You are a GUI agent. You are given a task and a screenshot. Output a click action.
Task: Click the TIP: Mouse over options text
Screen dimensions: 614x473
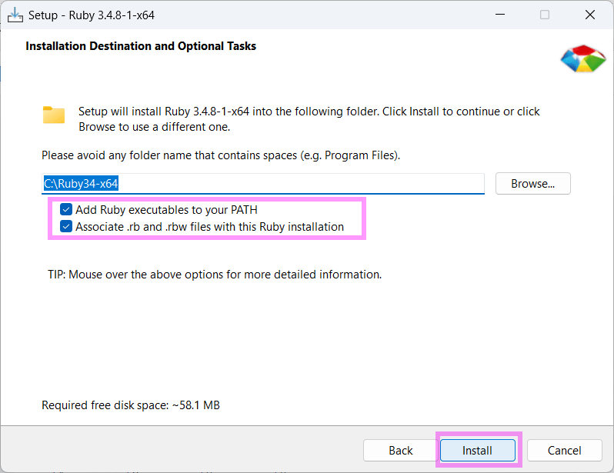215,274
